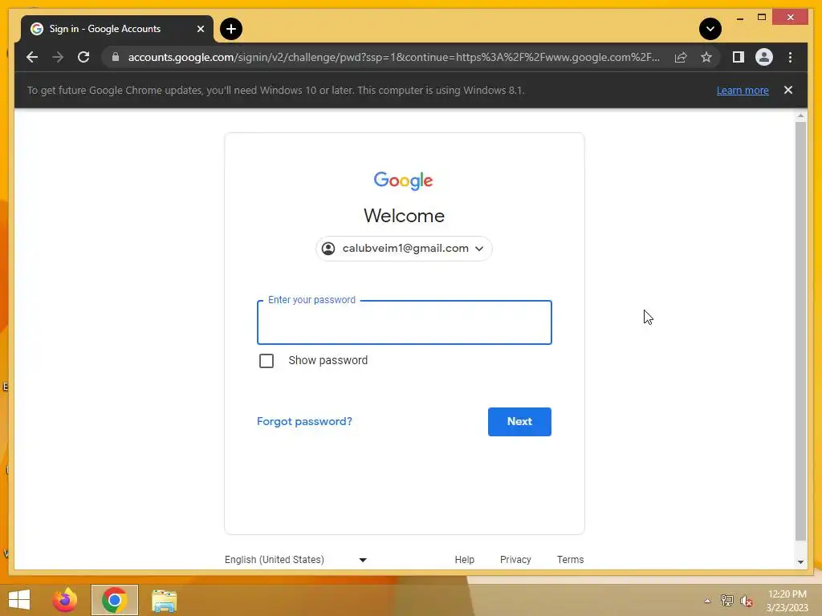Open the Chrome three-dot menu
Screen dimensions: 822x616
click(790, 57)
